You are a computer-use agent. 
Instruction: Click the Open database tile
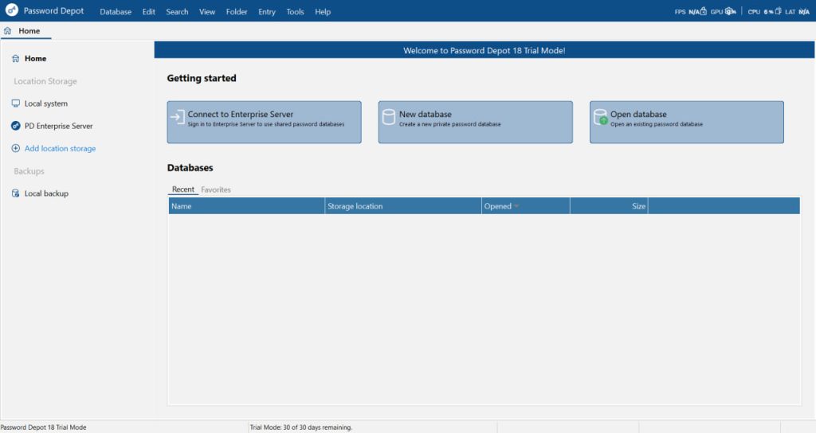pos(686,122)
